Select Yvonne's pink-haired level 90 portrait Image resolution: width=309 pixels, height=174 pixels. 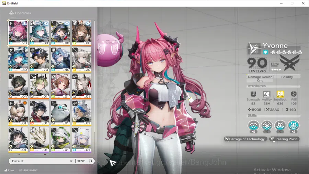point(18,33)
